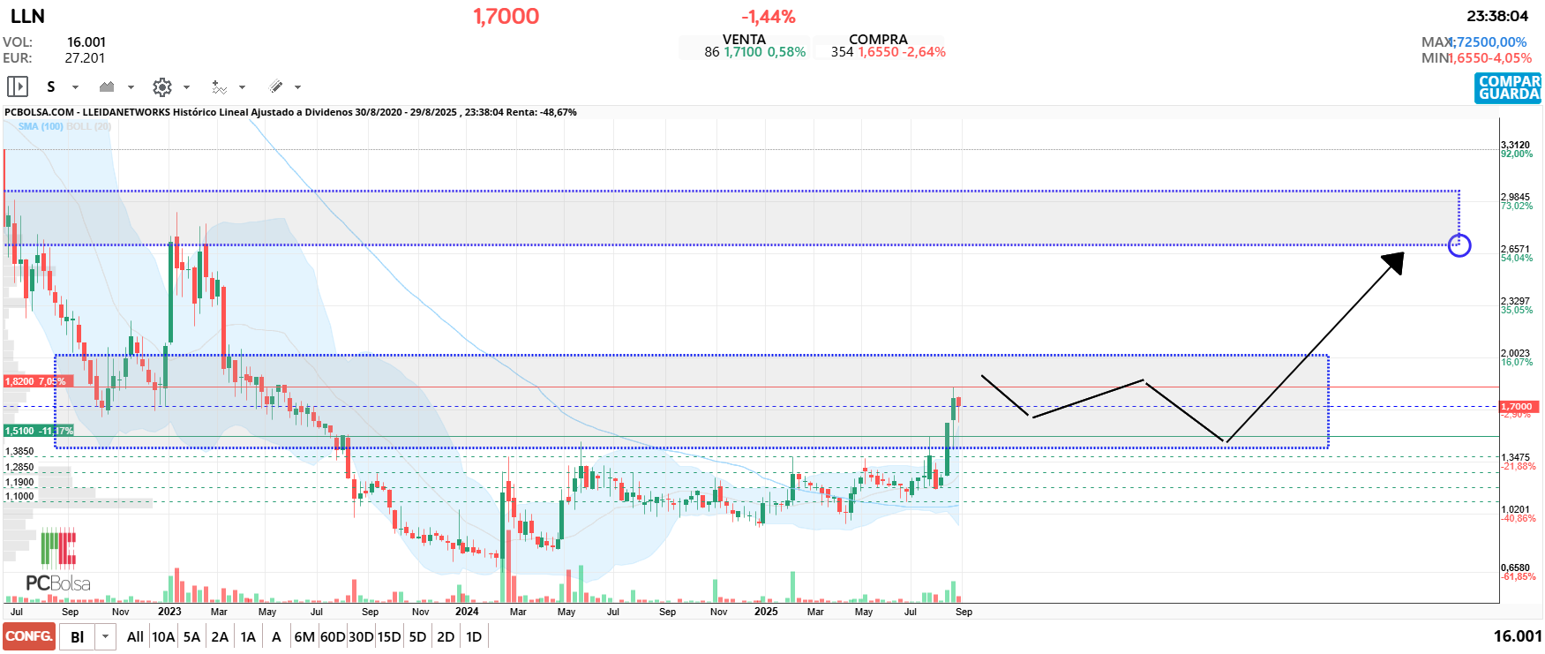This screenshot has width=1545, height=654.
Task: Select the 2A time range tab
Action: point(220,636)
